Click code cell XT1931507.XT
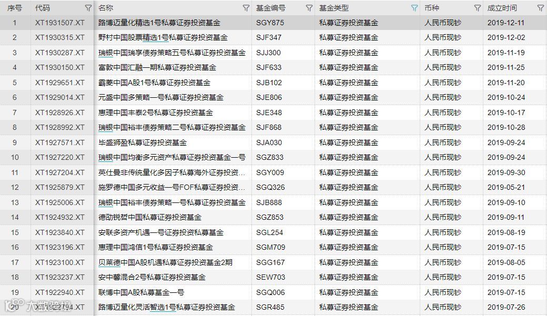 (59, 23)
